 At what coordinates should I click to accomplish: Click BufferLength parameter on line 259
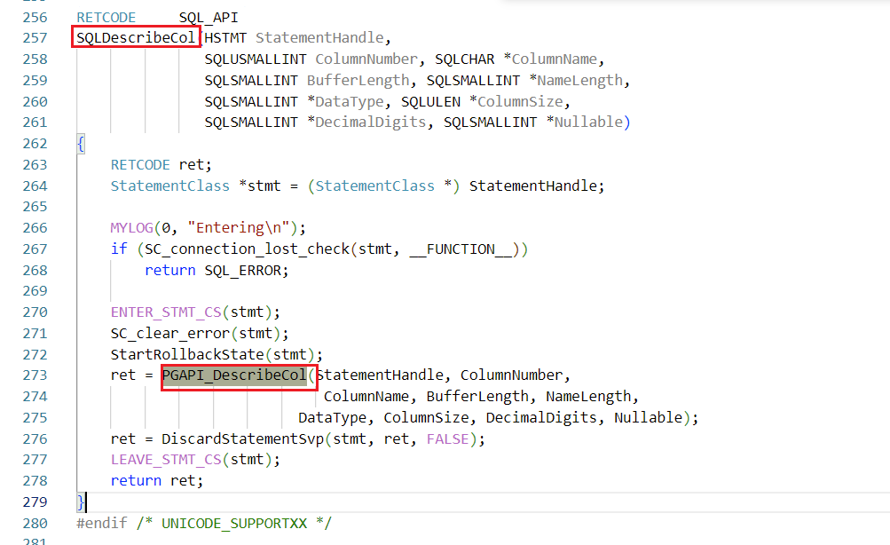coord(358,81)
